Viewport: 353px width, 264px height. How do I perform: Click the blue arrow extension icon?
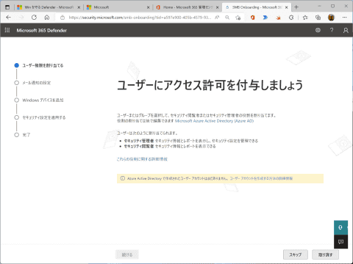tap(265, 18)
